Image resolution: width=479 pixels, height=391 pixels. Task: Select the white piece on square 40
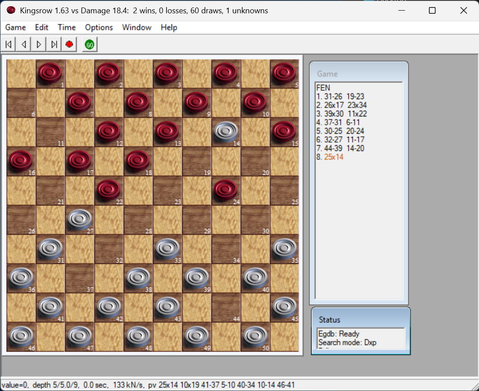point(255,278)
